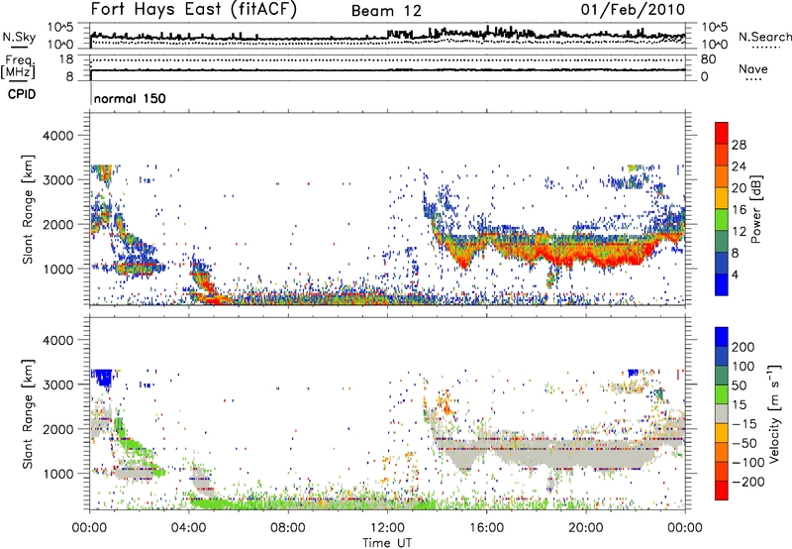The image size is (792, 549).
Task: Click the 12 label on power colorbar
Action: tap(739, 232)
